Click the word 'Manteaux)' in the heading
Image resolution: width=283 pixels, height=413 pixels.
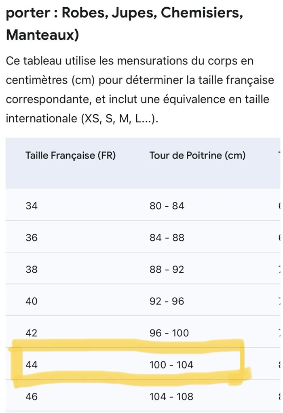(x=42, y=35)
